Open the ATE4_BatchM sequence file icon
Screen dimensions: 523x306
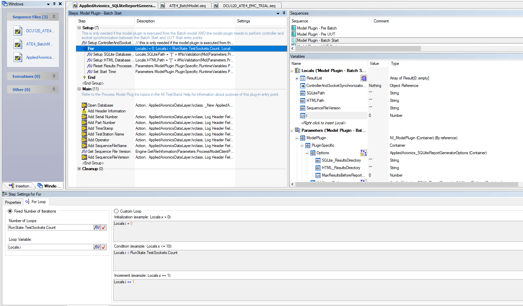pos(18,44)
